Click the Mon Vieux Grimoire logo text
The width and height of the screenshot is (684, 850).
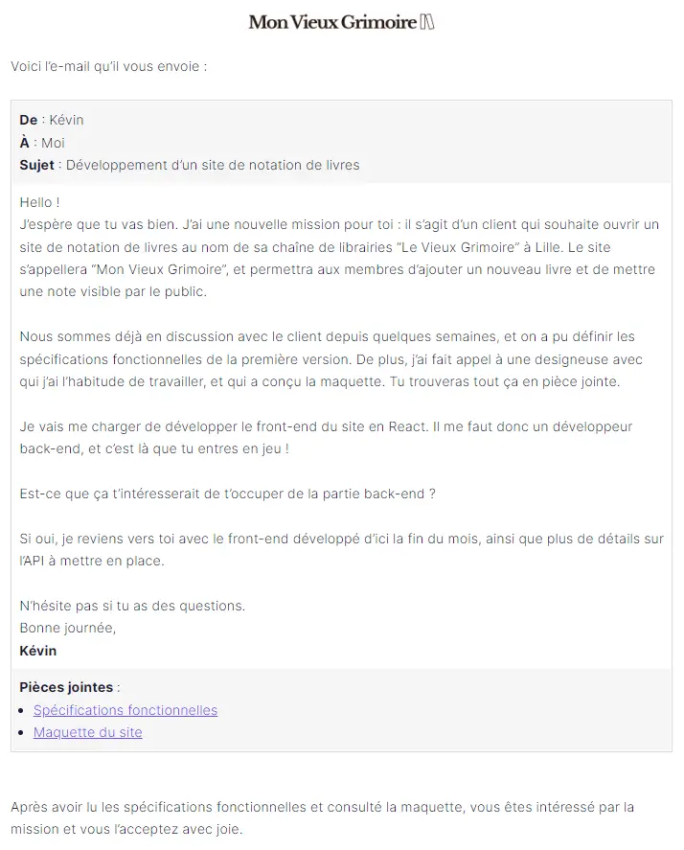332,22
